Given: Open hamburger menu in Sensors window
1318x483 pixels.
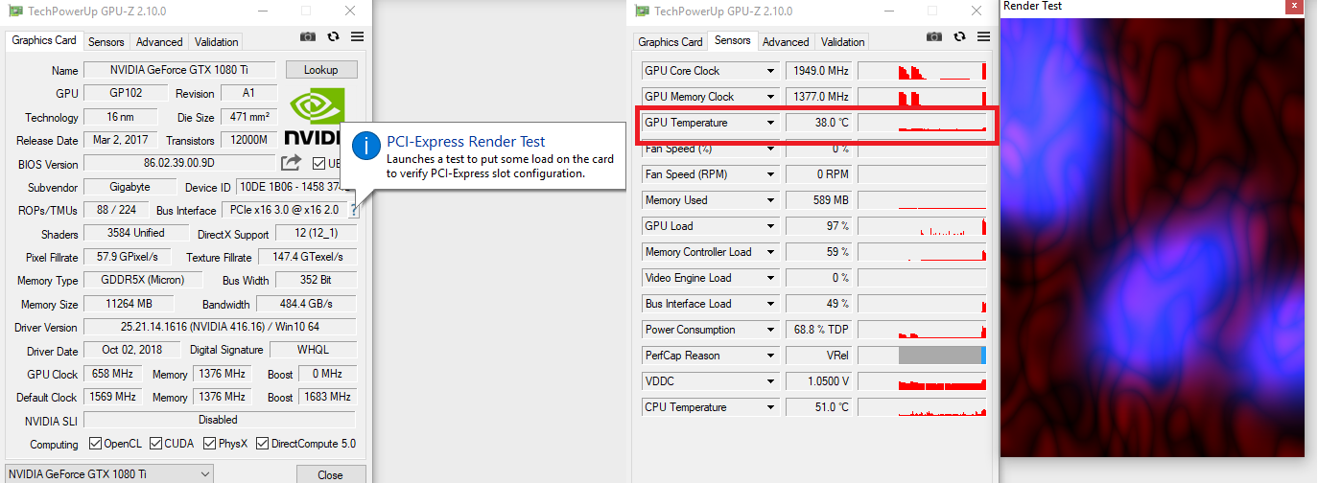Looking at the screenshot, I should coord(983,37).
